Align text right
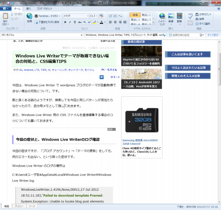 coord(120,22)
